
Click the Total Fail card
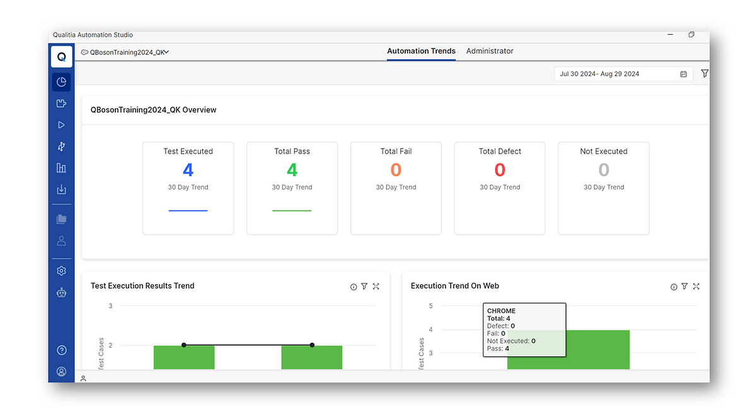tap(396, 188)
